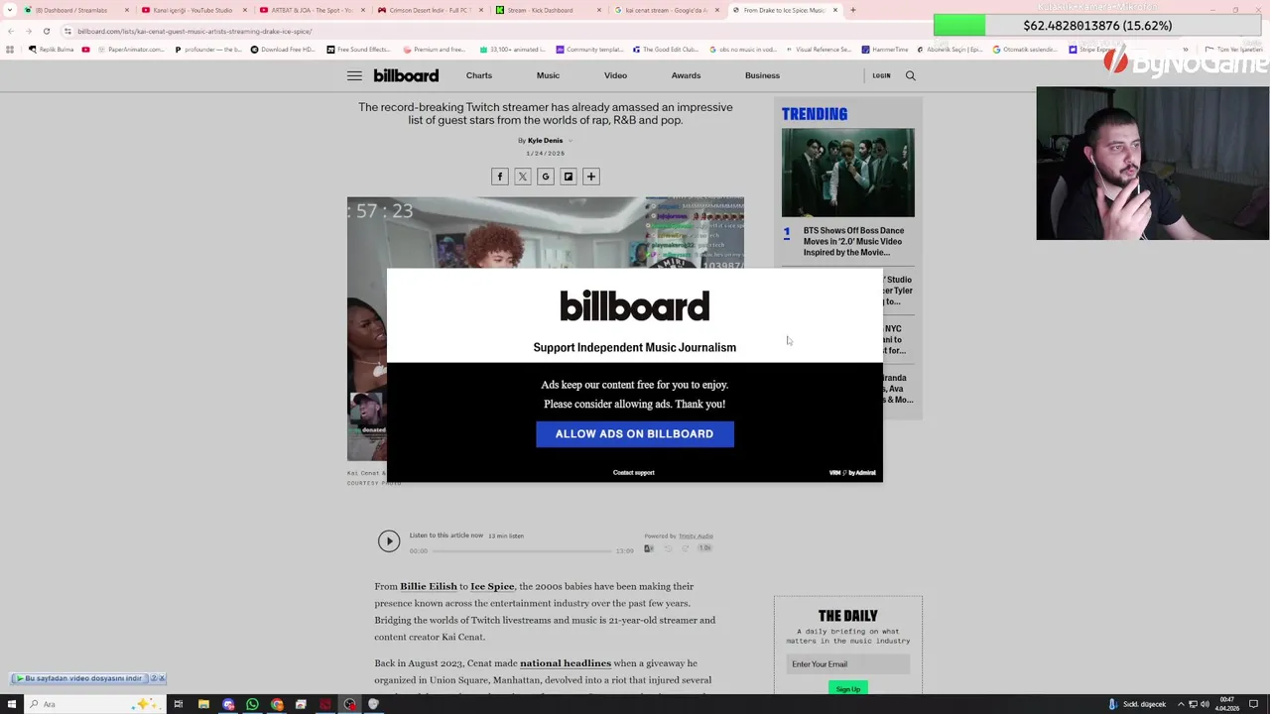This screenshot has height=714, width=1270.
Task: Click the browser address bar URL
Action: pyautogui.click(x=194, y=31)
